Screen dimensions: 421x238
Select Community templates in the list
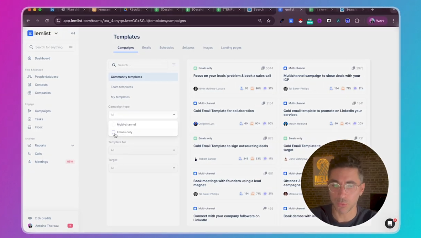[x=143, y=77]
